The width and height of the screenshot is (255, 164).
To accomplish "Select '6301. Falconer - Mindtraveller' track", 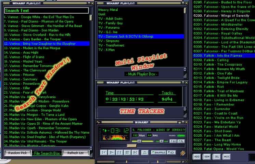I will (224, 25).
